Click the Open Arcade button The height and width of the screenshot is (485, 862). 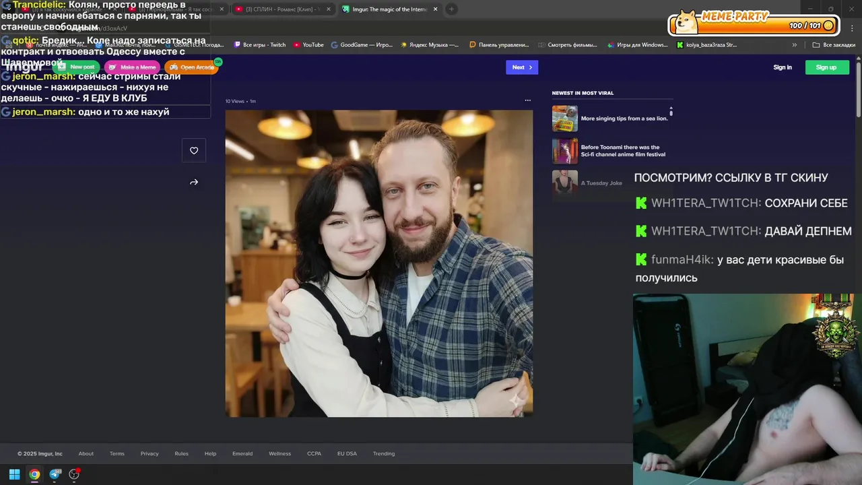192,67
